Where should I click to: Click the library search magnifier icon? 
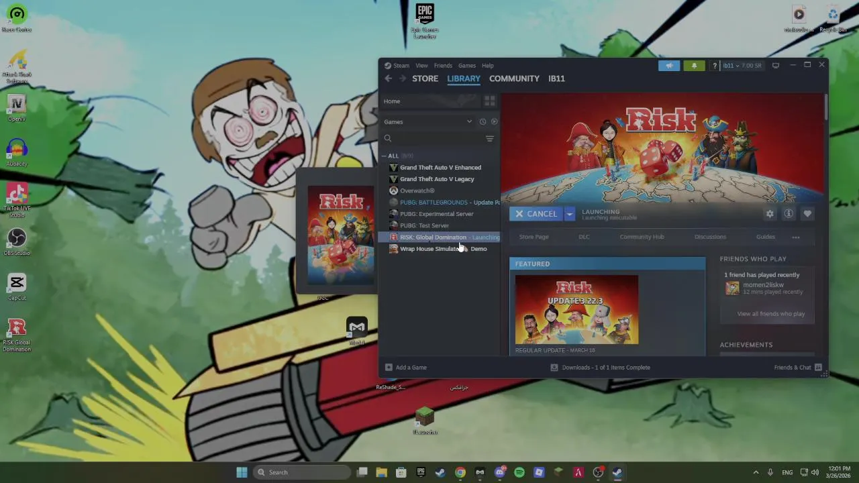point(388,138)
